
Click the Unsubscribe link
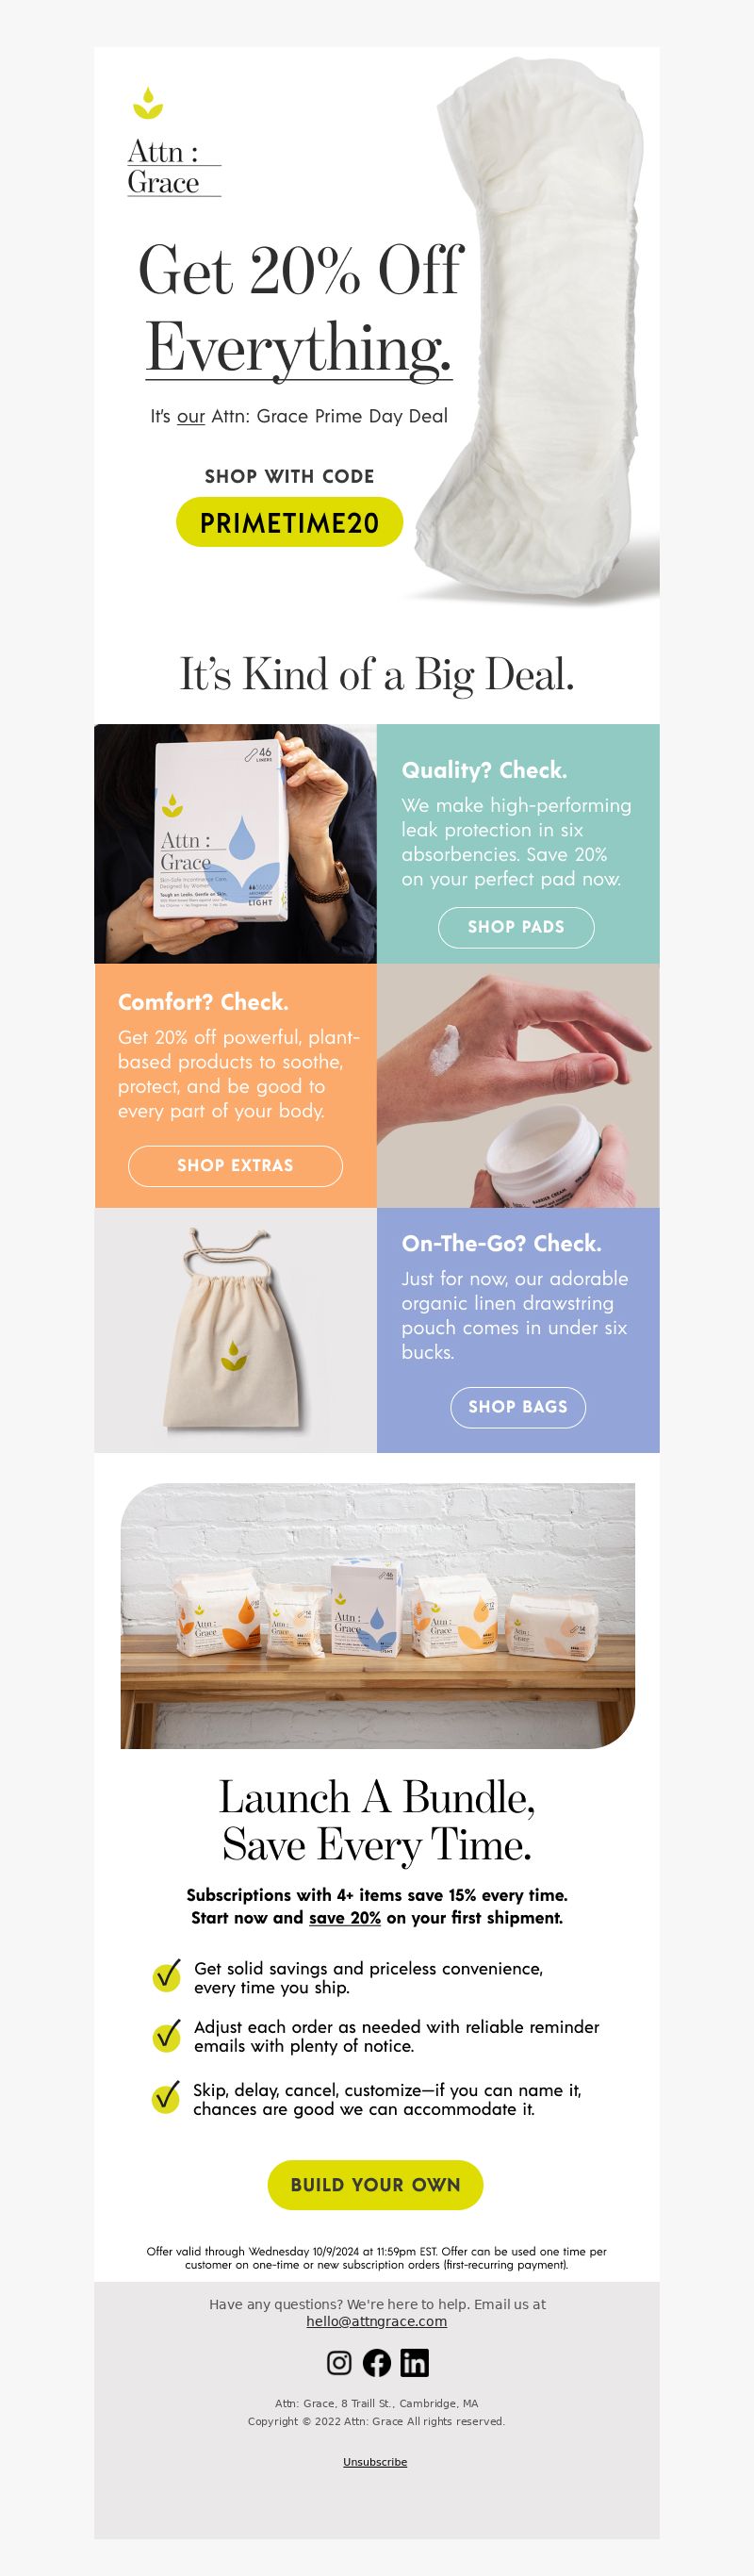(x=375, y=2461)
